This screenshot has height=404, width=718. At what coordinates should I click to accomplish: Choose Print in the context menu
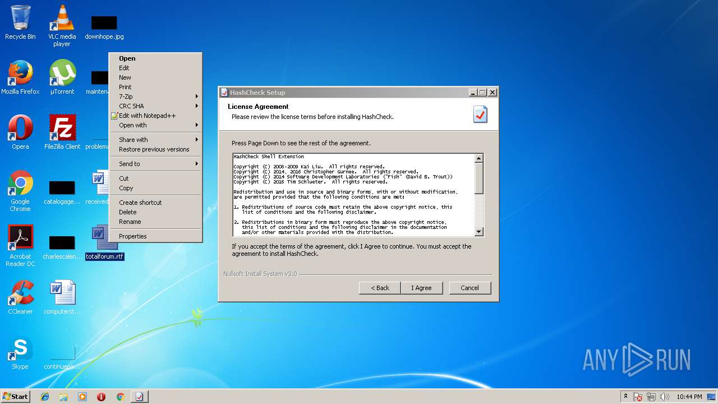click(x=155, y=87)
